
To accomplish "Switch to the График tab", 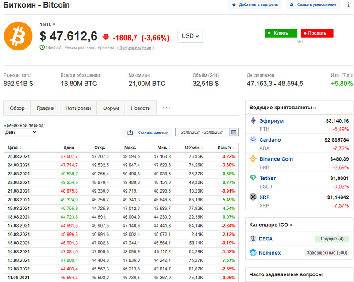I will [x=46, y=108].
